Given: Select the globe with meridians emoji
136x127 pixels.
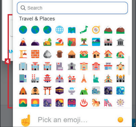Looking at the screenshot, I should [59, 30].
